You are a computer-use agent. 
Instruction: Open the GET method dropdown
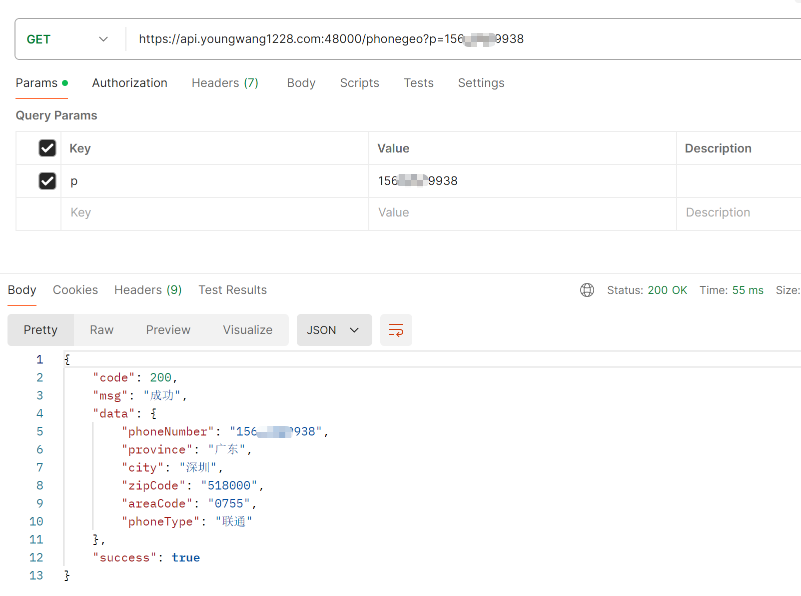click(68, 39)
